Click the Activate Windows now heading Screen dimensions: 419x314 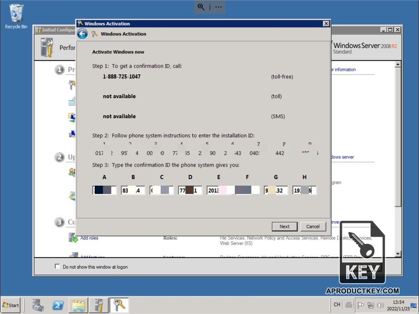click(x=118, y=52)
